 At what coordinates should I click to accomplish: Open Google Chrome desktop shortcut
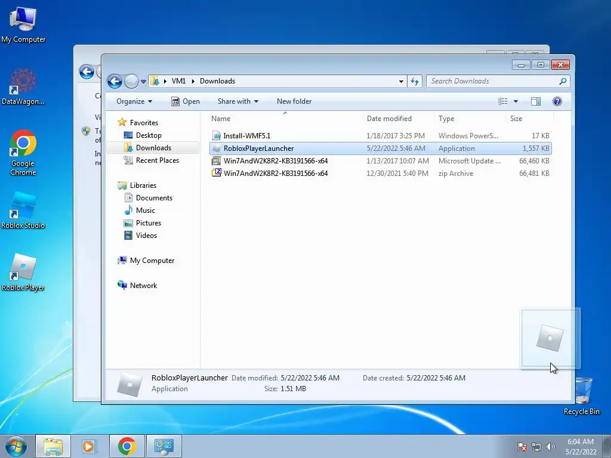(x=23, y=153)
